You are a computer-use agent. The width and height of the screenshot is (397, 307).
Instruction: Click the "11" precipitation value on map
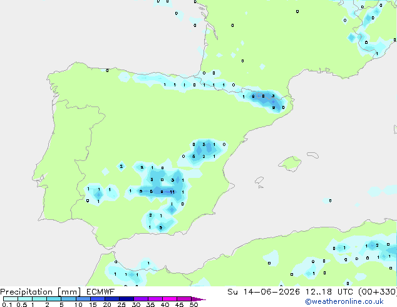click(x=172, y=192)
